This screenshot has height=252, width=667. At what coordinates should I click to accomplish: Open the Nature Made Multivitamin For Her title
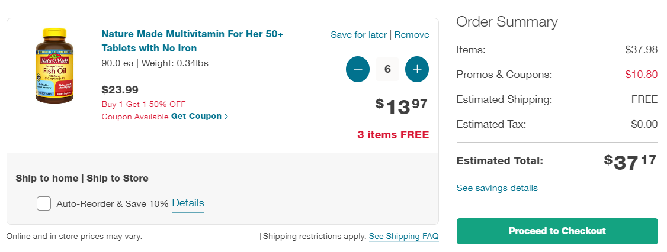click(x=193, y=41)
